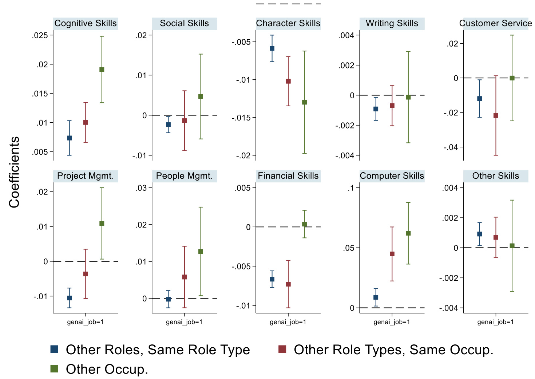Select the Cognitive Skills panel title
Image resolution: width=535 pixels, height=379 pixels.
pyautogui.click(x=86, y=23)
